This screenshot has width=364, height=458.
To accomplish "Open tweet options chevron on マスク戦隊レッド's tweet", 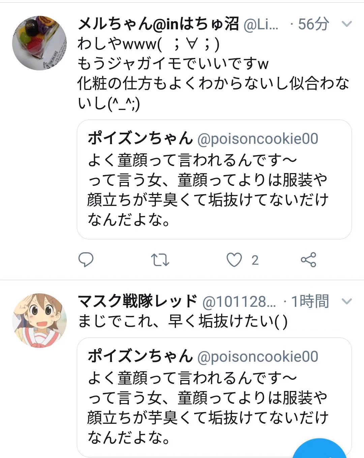I will (x=346, y=301).
